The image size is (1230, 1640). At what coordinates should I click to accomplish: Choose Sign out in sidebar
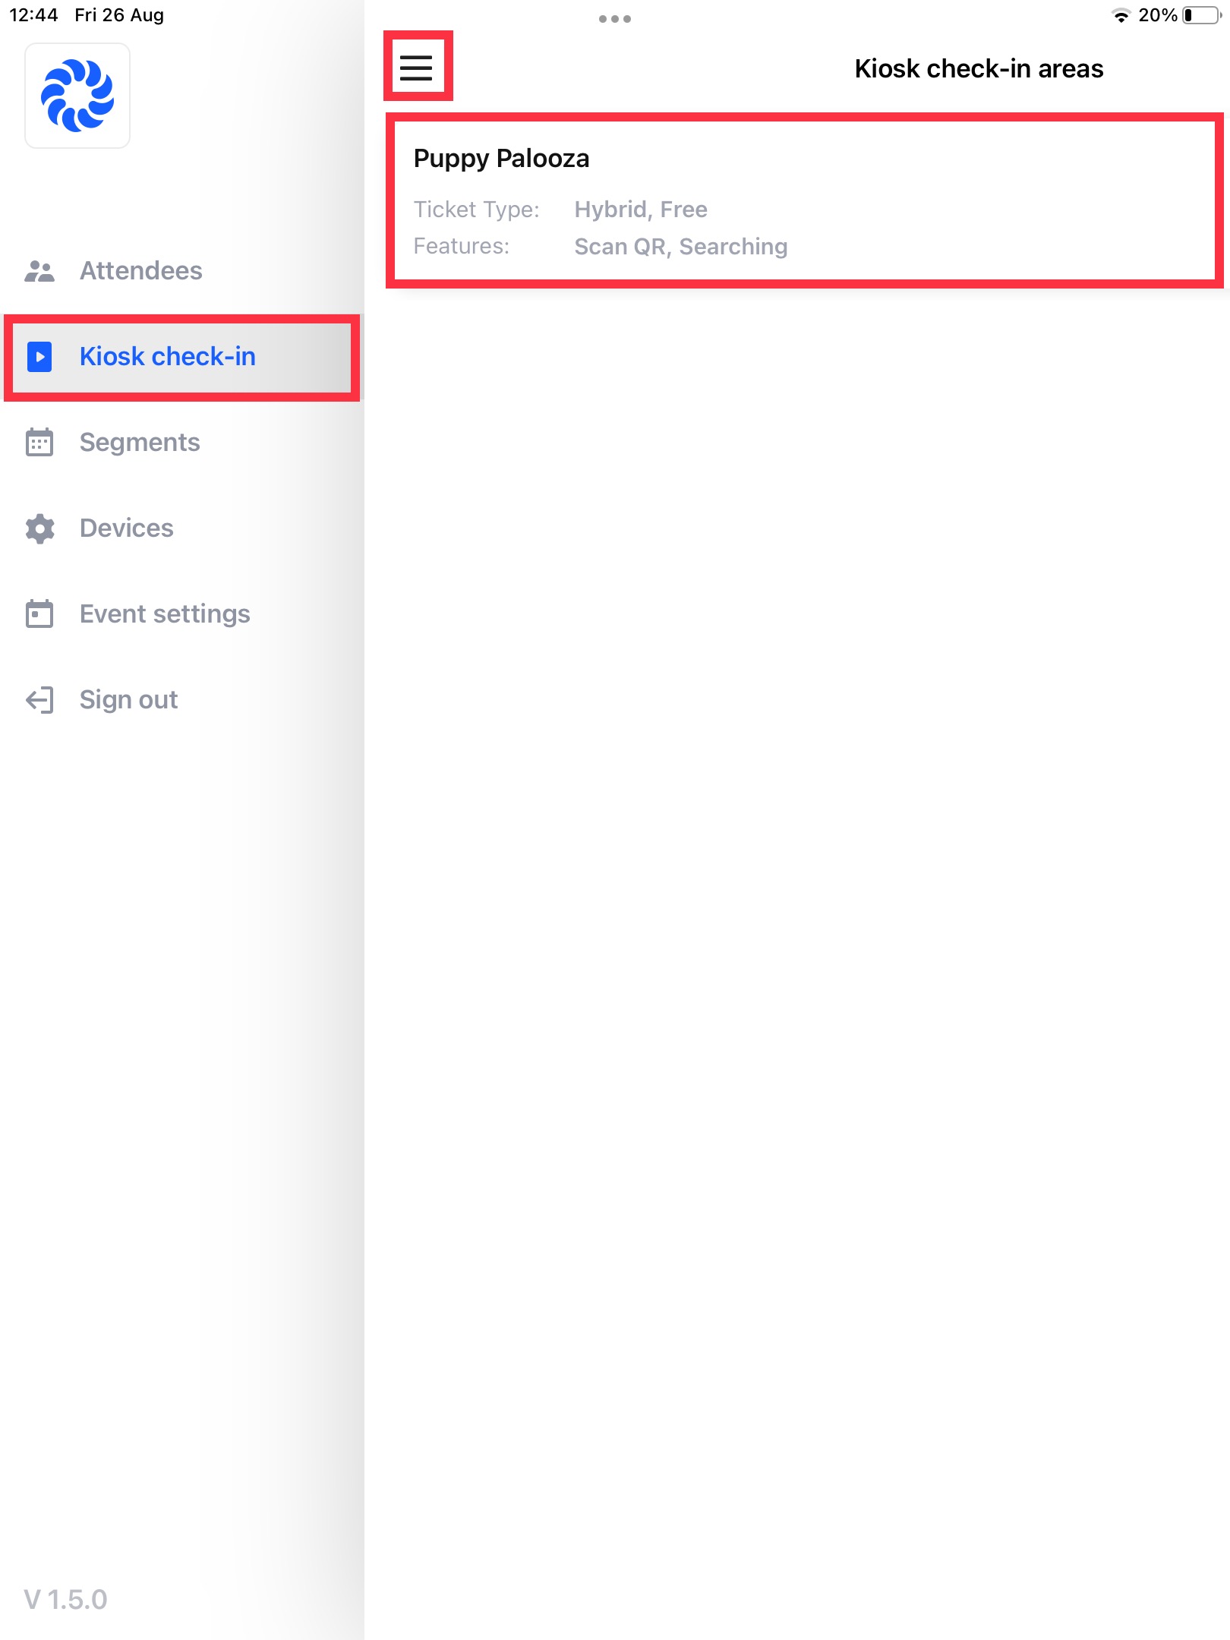(x=182, y=700)
